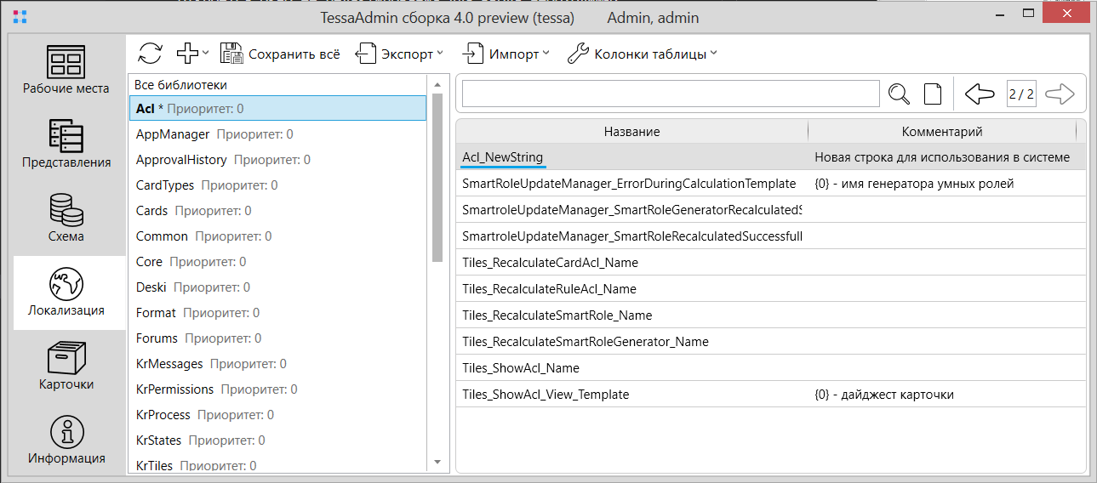Select the Acl_NewString row

coord(771,157)
